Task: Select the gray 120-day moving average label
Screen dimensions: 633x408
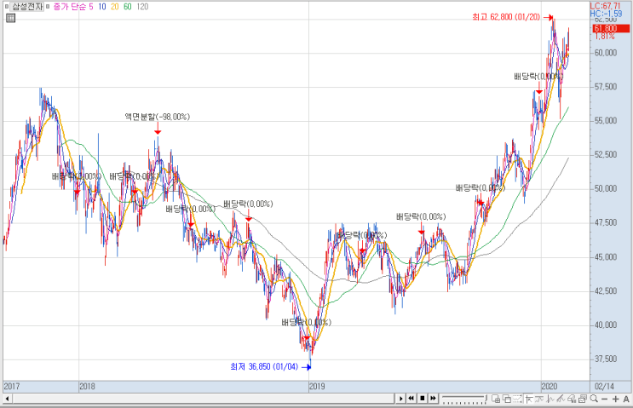Action: (142, 7)
